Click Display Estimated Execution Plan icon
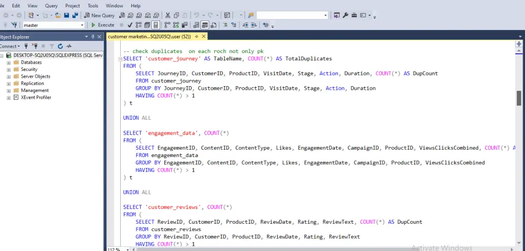 [x=138, y=25]
